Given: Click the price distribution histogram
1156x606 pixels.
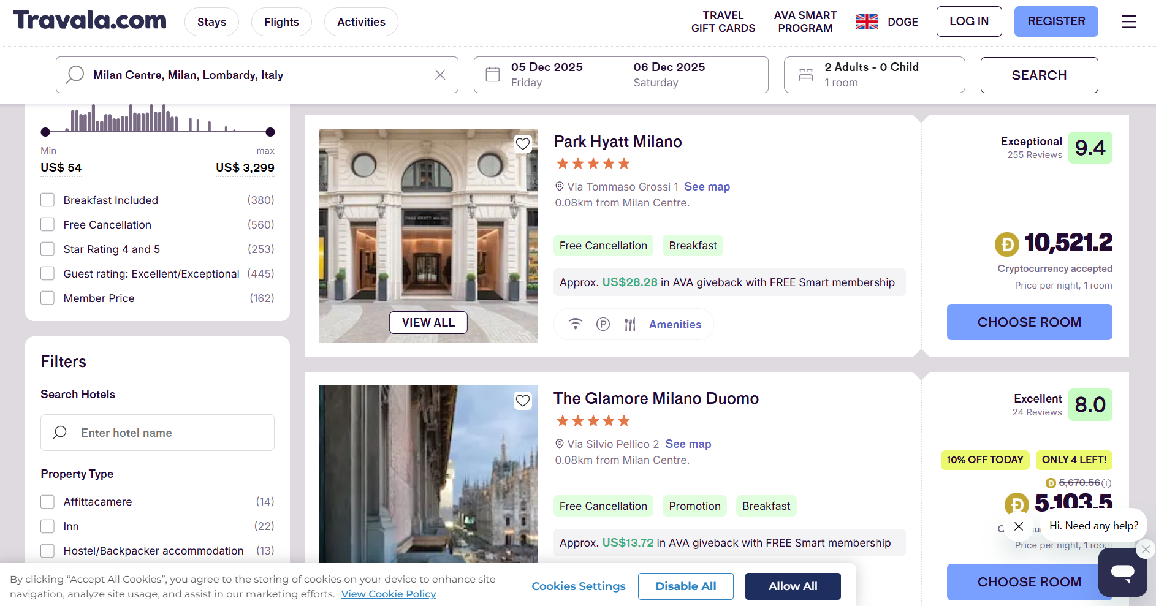Looking at the screenshot, I should (x=158, y=118).
